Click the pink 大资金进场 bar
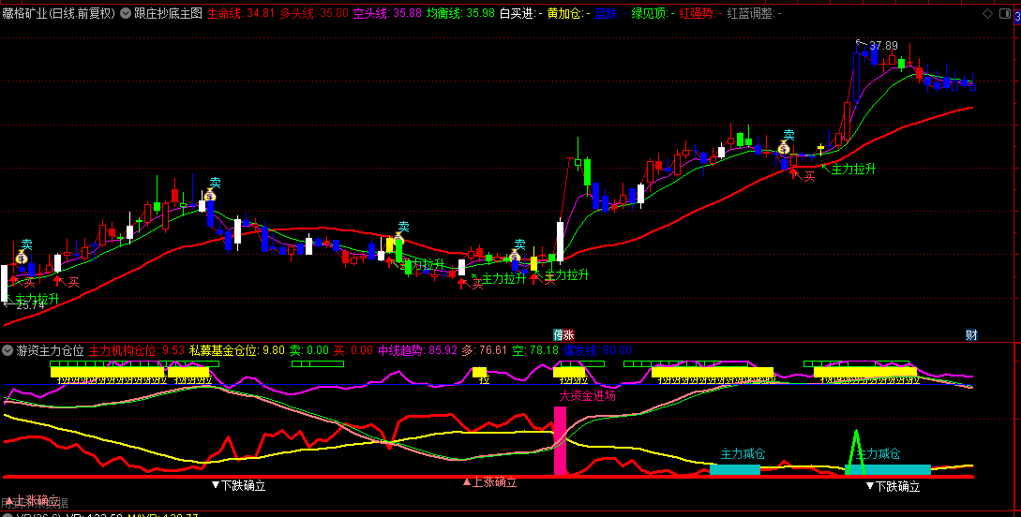The image size is (1021, 517). point(561,440)
